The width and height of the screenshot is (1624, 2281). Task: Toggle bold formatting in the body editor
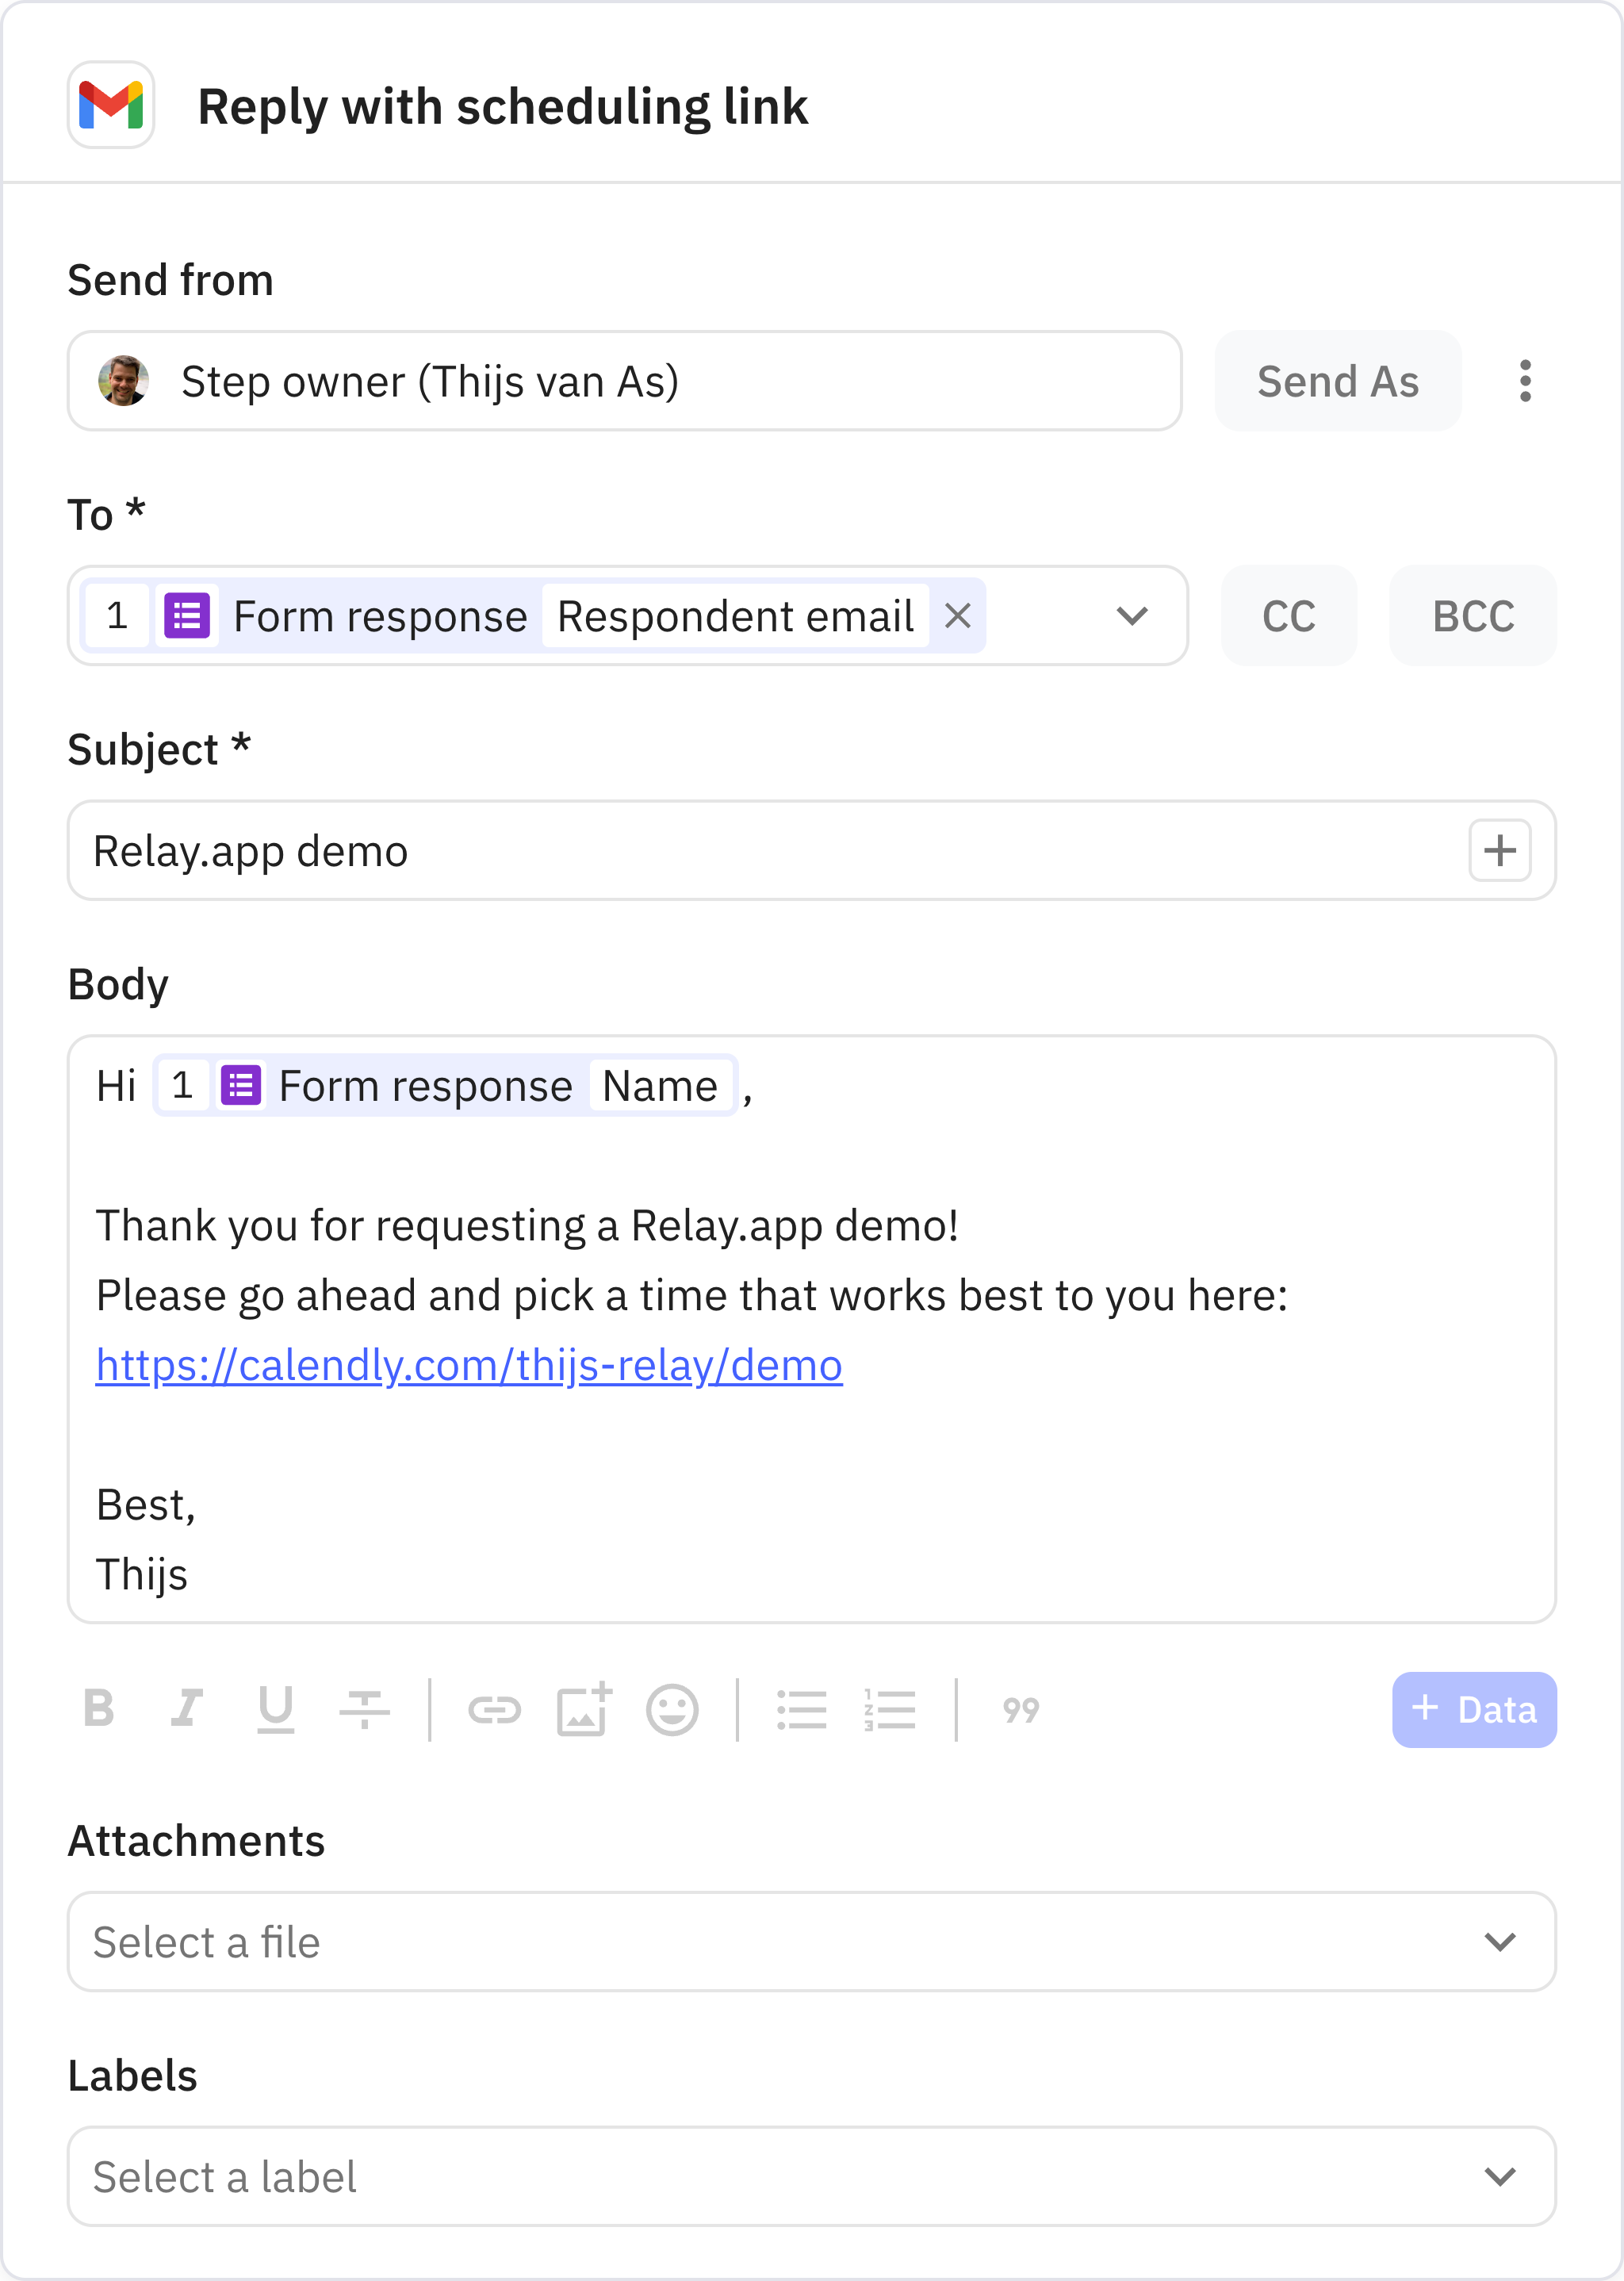click(x=98, y=1709)
